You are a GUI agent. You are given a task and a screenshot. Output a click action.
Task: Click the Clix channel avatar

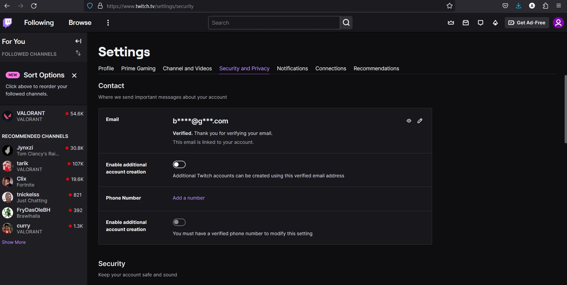pyautogui.click(x=8, y=182)
